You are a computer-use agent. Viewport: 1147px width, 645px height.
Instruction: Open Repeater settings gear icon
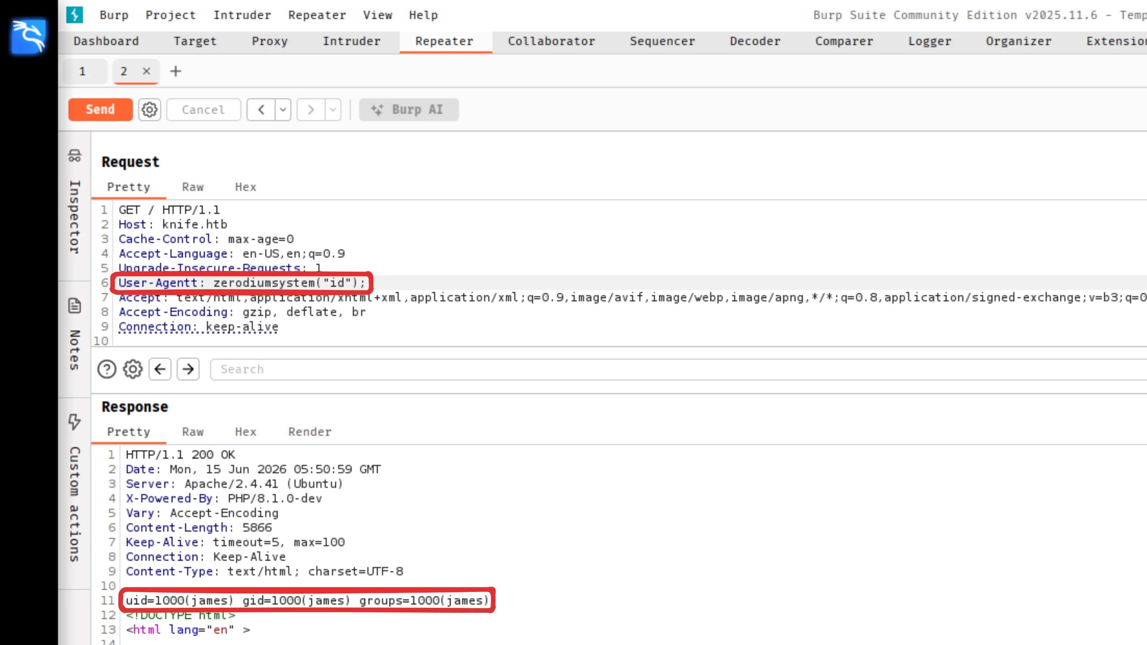pos(149,110)
